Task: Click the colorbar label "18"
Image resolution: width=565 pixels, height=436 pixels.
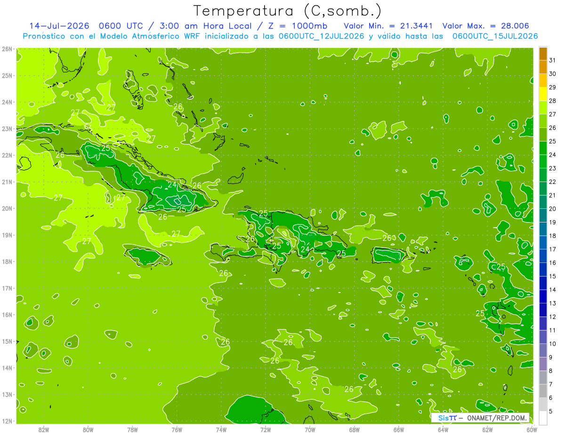Action: (552, 236)
